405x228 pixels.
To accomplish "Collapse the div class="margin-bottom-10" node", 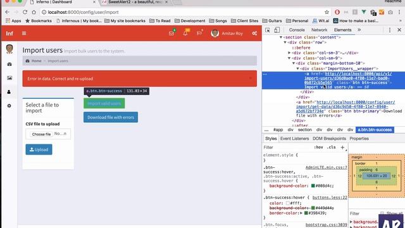I will click(x=294, y=63).
